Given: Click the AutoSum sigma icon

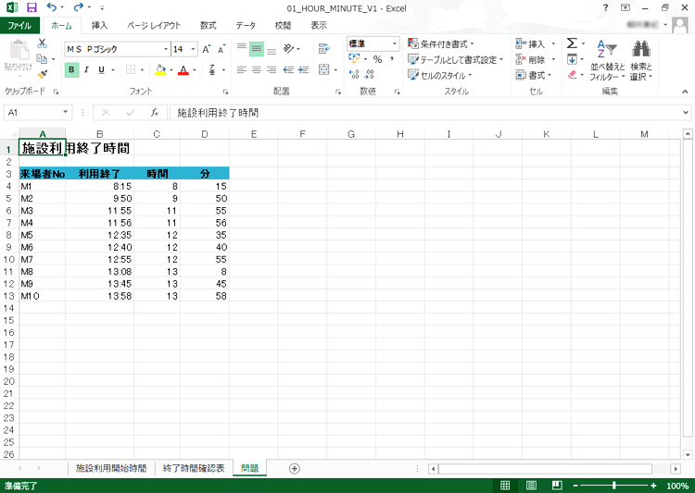Looking at the screenshot, I should click(572, 43).
